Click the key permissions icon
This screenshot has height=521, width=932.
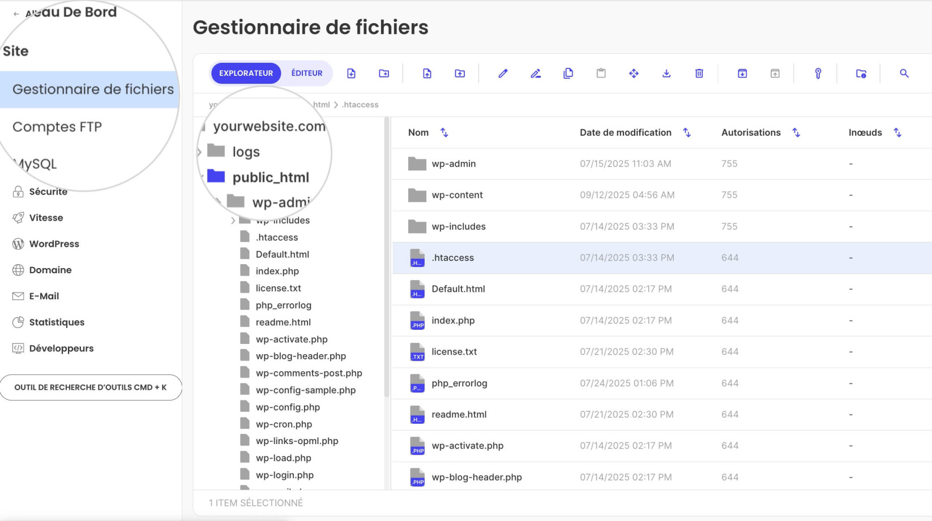point(818,74)
